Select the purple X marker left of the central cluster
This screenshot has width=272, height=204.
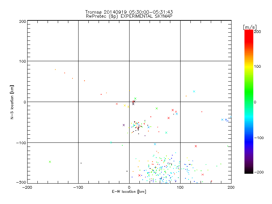pos(124,125)
